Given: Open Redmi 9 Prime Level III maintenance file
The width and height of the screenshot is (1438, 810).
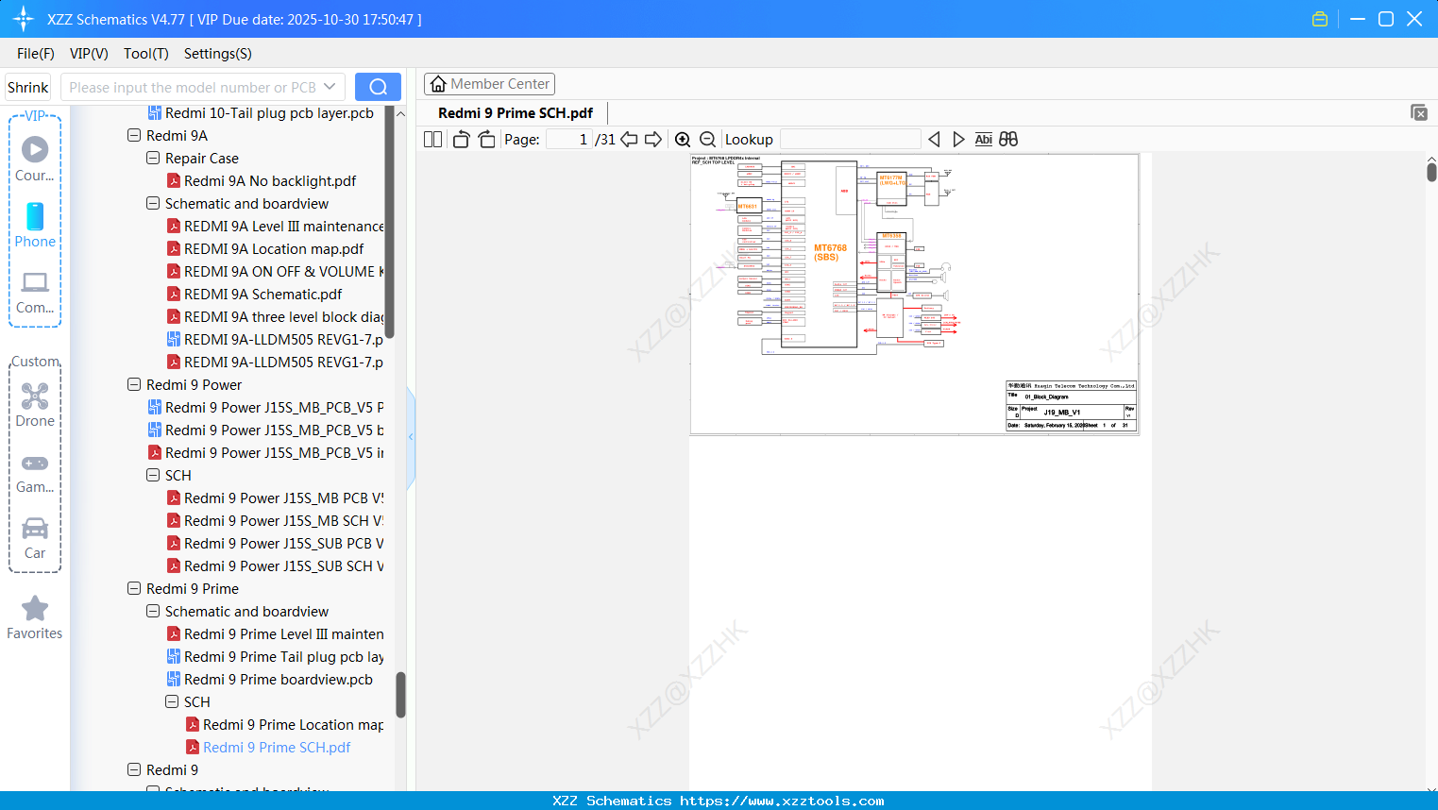Looking at the screenshot, I should [x=275, y=634].
